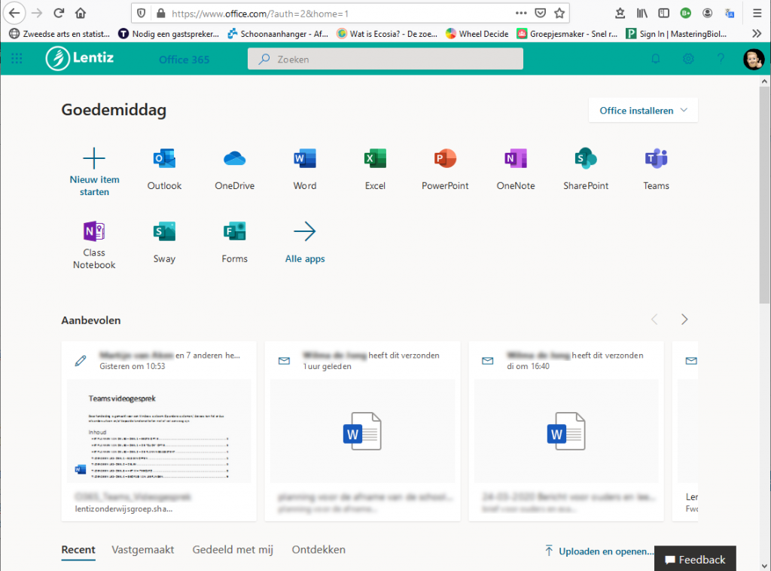The height and width of the screenshot is (571, 771).
Task: Open the Word document sent di om 16:40
Action: [566, 431]
